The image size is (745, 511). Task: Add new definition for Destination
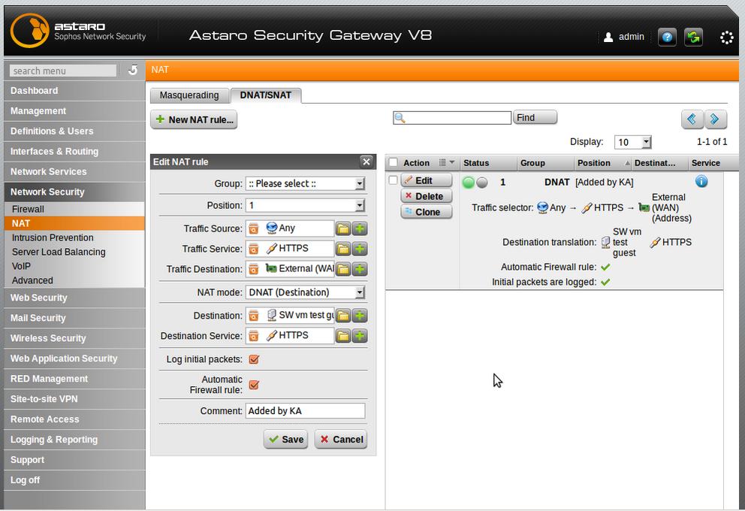click(360, 316)
